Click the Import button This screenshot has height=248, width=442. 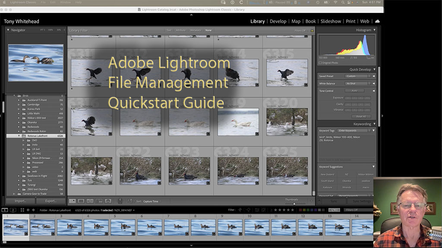coord(20,201)
